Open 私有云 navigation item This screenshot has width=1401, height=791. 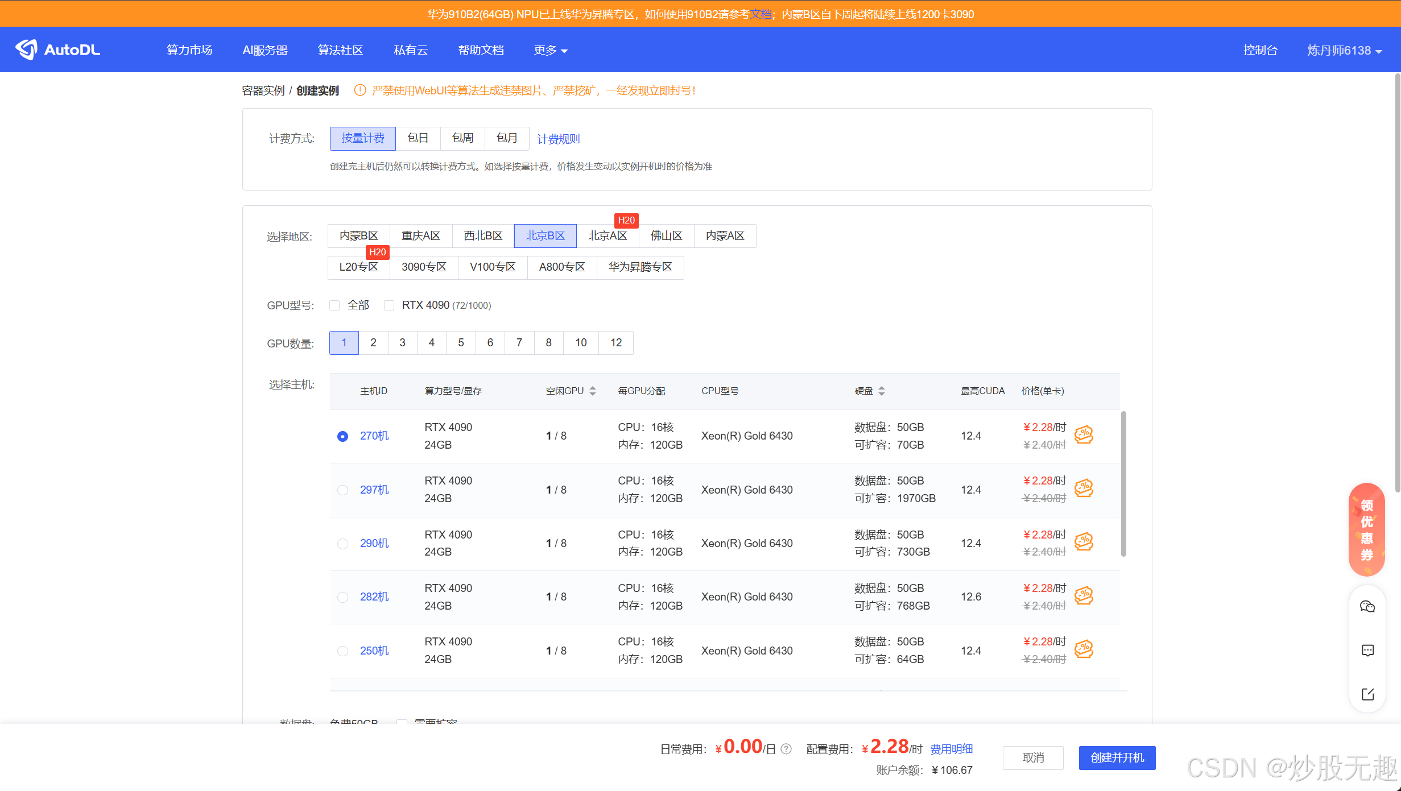click(x=411, y=50)
